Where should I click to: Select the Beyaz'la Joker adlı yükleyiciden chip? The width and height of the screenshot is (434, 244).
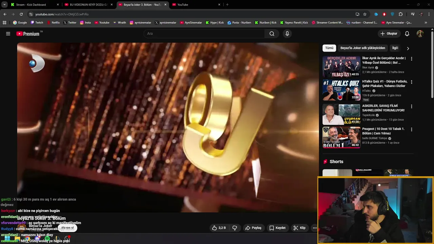[x=363, y=48]
